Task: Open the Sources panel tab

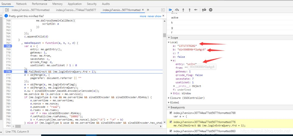Action: [6, 4]
